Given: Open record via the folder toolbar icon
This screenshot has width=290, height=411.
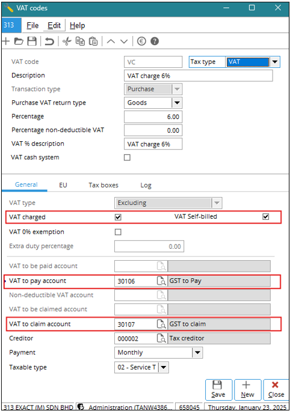Looking at the screenshot, I should (x=19, y=41).
